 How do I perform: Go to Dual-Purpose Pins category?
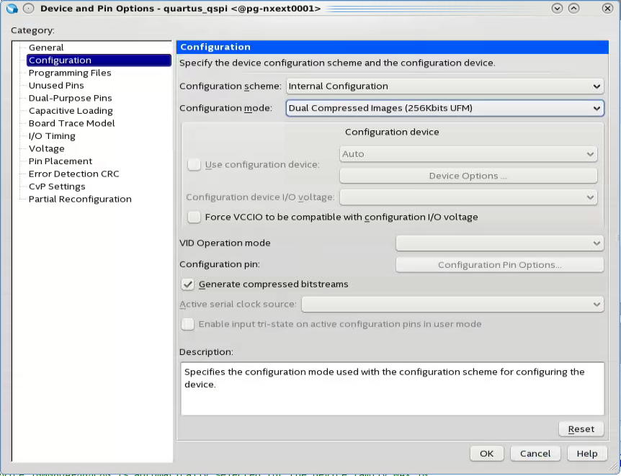[70, 98]
